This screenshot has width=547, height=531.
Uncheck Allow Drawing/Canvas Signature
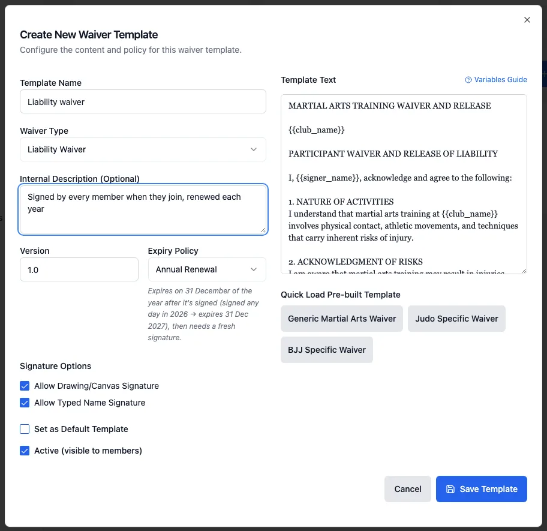[25, 386]
